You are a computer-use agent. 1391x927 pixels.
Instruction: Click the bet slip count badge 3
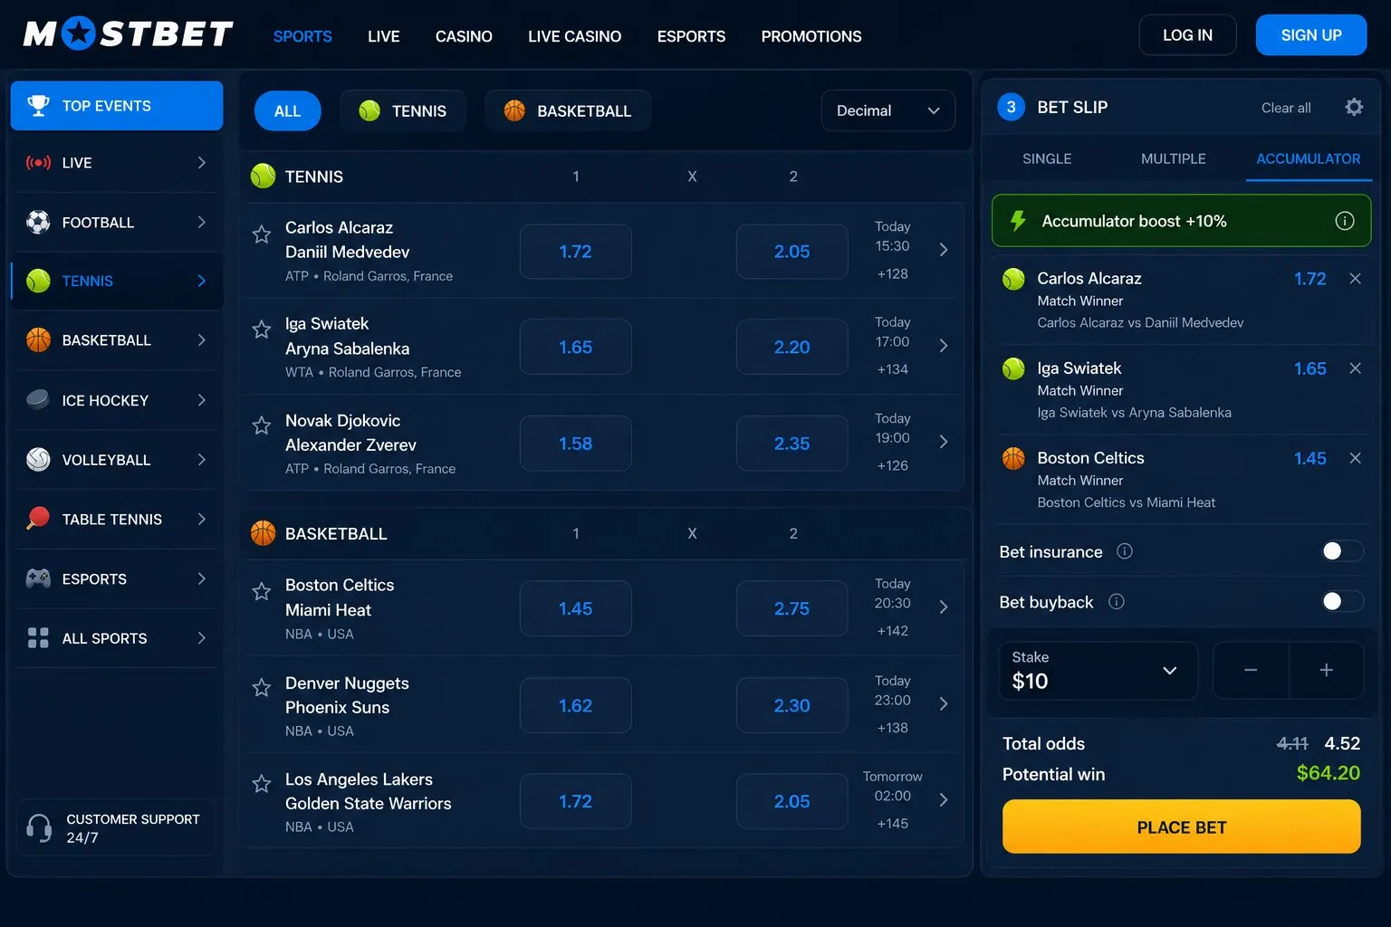(x=1012, y=107)
